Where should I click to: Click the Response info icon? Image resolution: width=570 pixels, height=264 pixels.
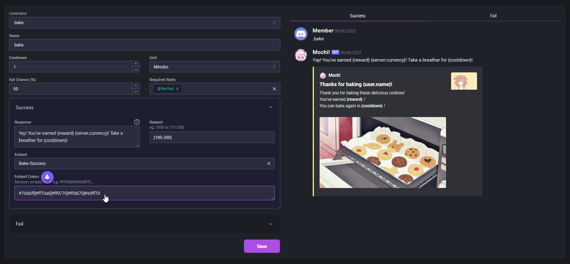[137, 122]
